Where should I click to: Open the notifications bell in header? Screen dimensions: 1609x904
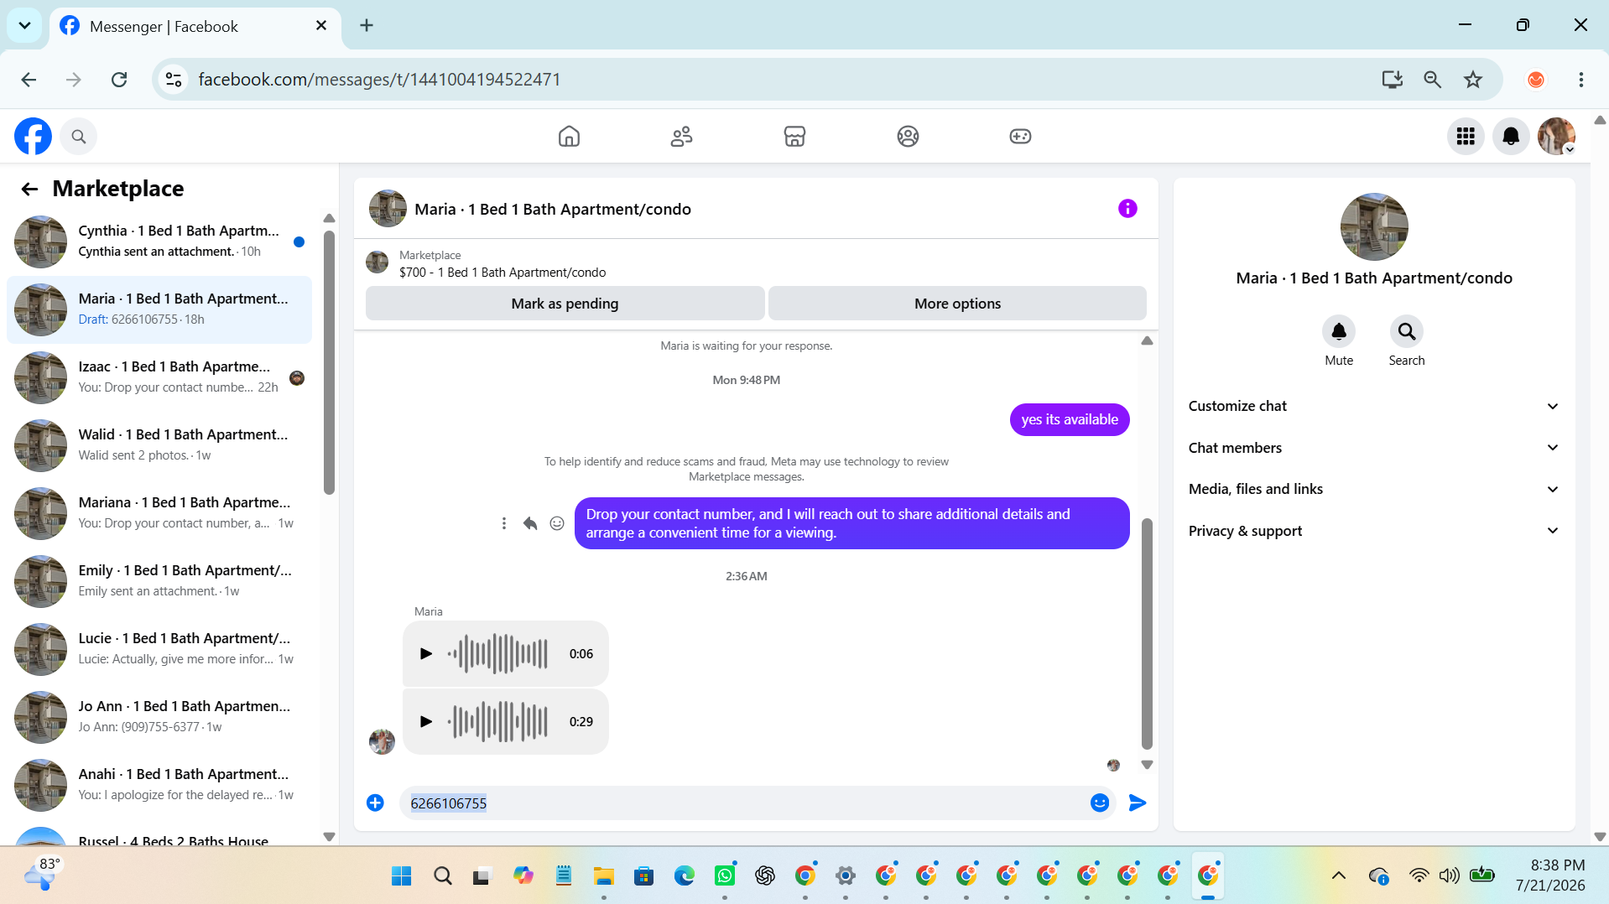pos(1511,137)
